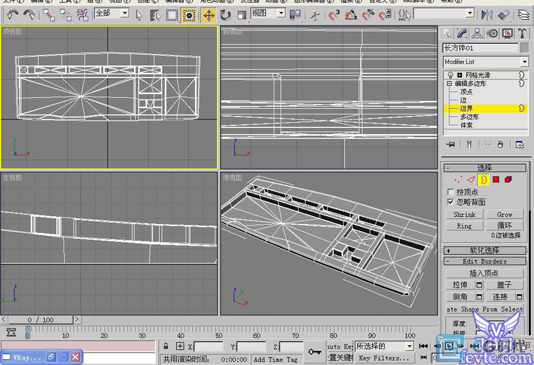Open the Select by Name list icon
The height and width of the screenshot is (365, 534).
tap(155, 15)
